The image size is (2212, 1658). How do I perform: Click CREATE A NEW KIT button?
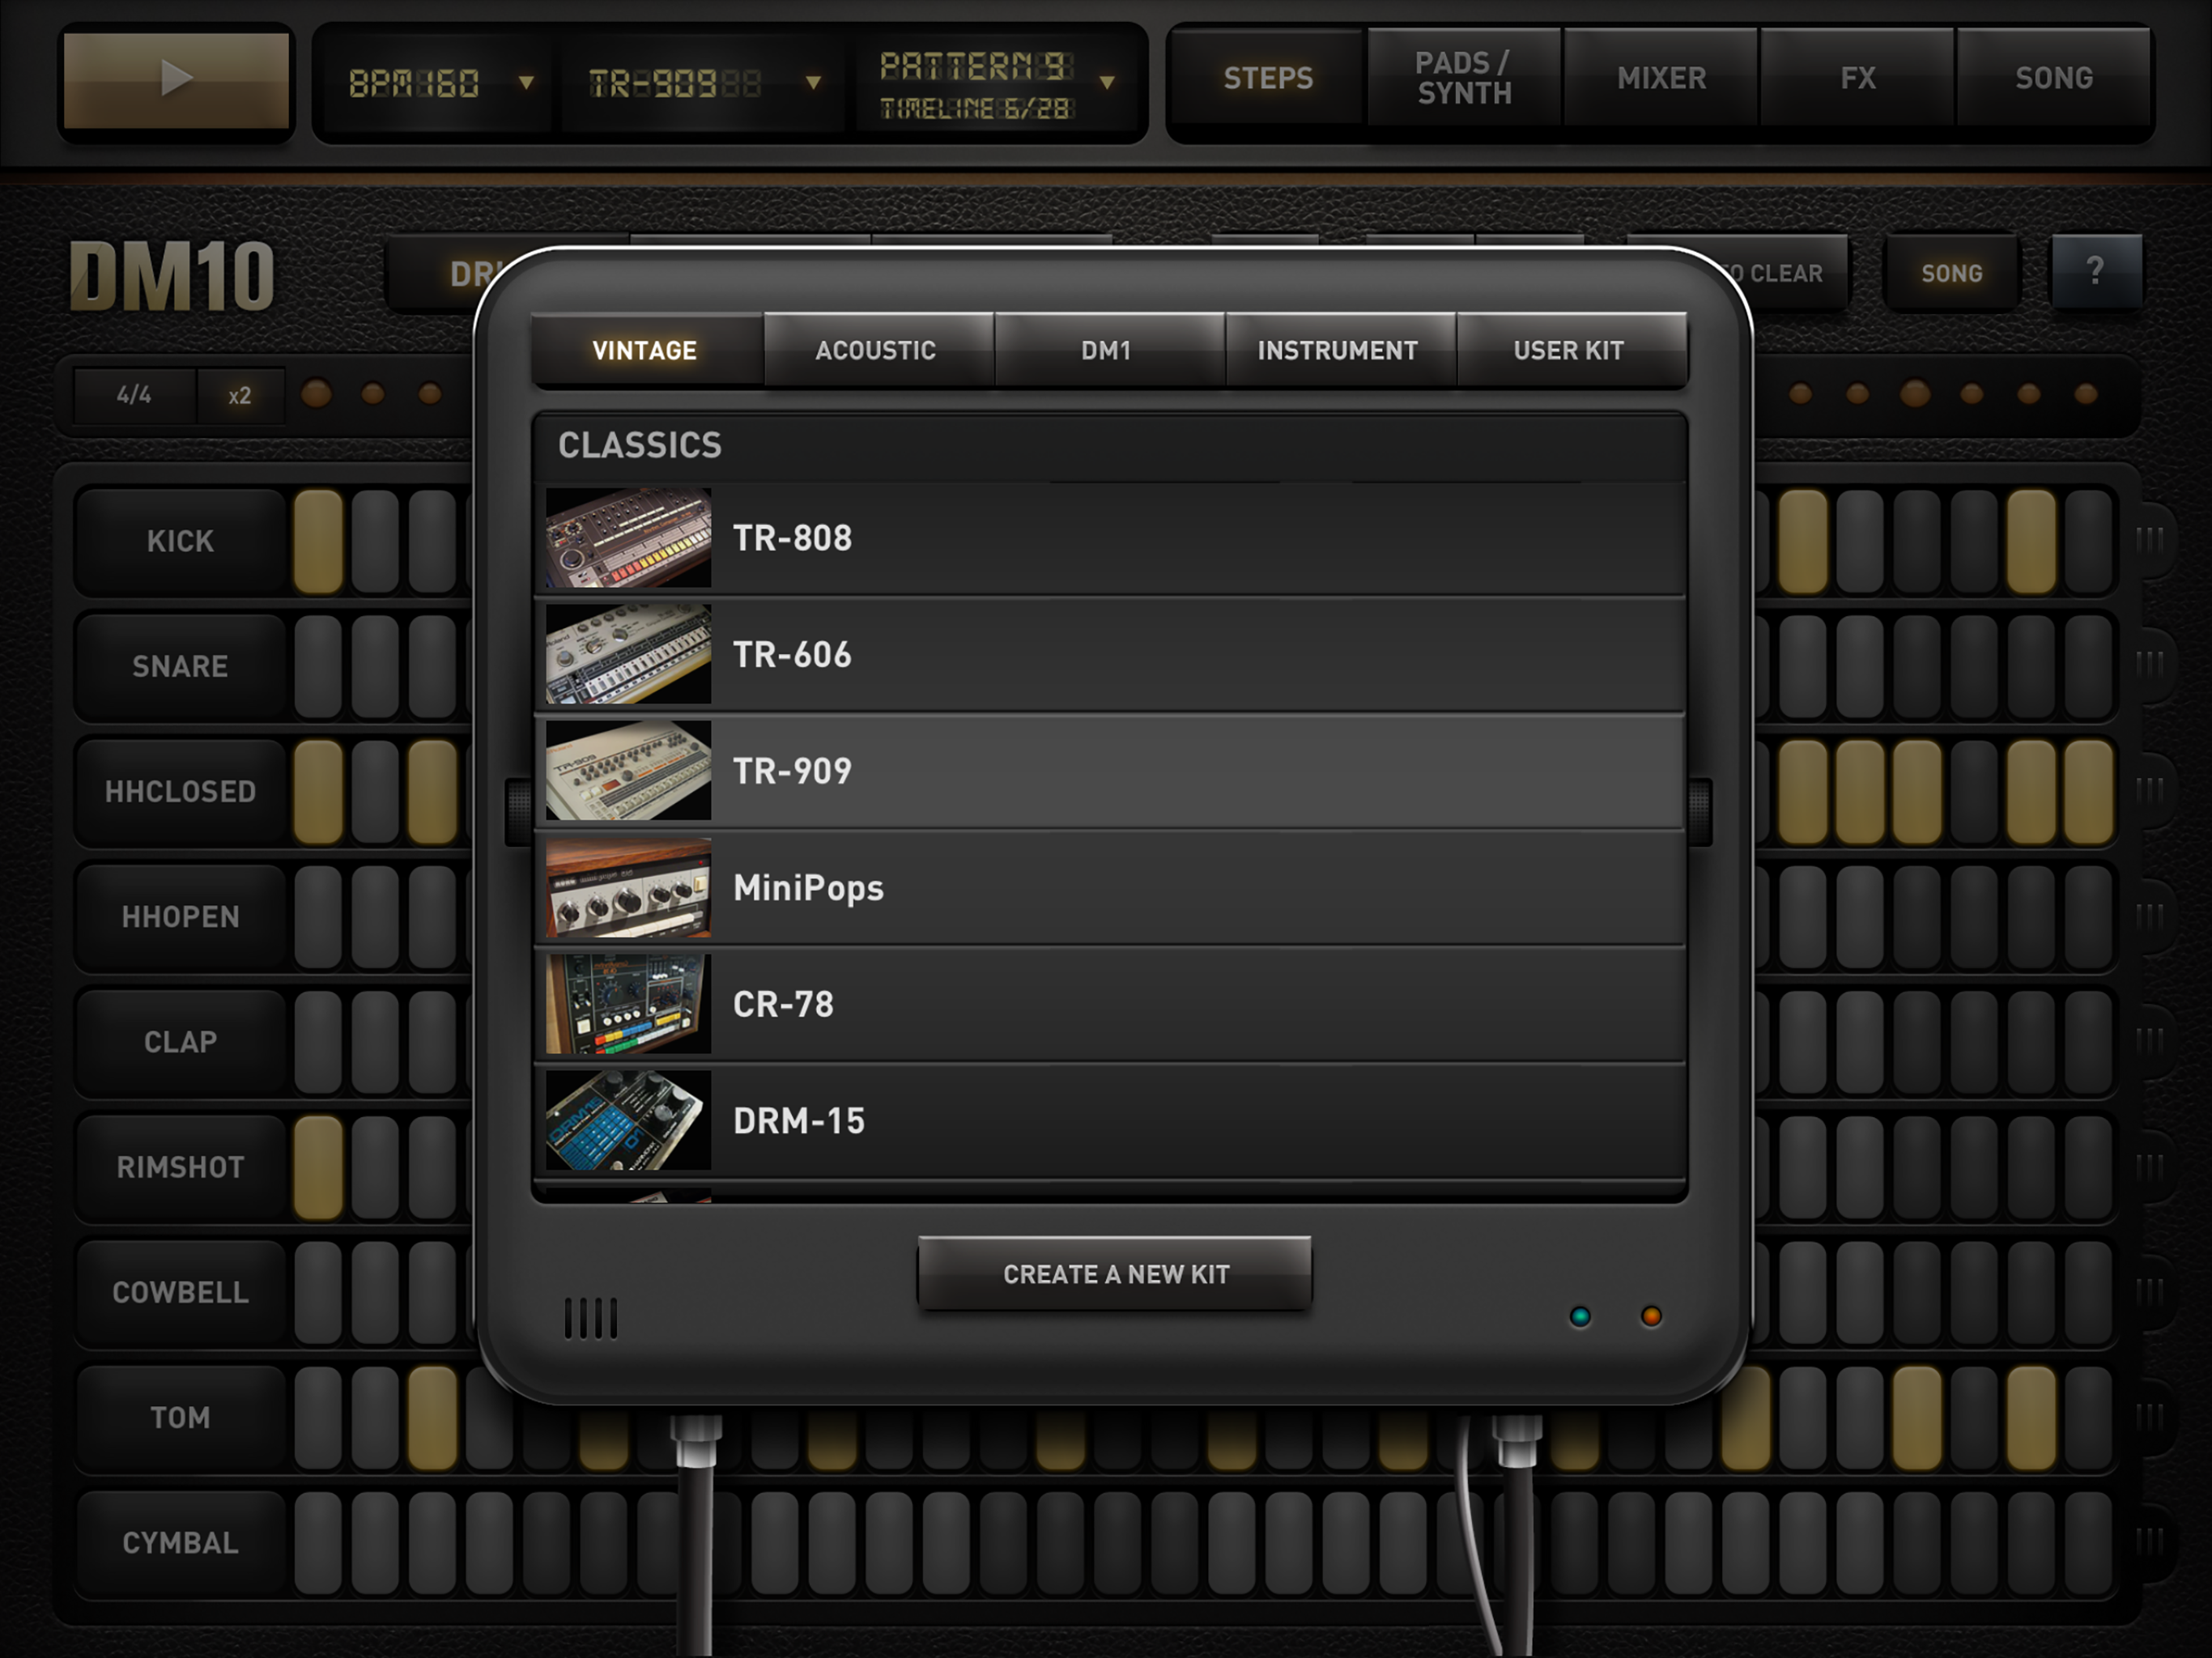coord(1115,1274)
